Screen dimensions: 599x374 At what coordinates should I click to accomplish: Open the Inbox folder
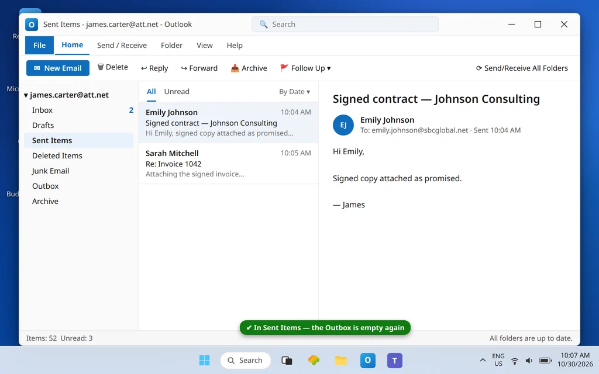(79, 110)
